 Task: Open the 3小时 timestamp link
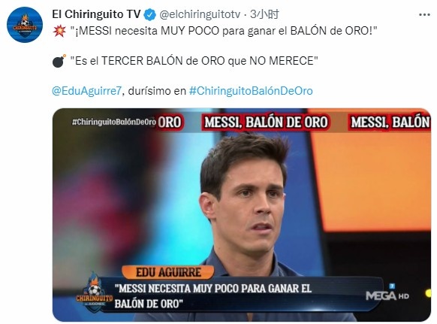pyautogui.click(x=264, y=14)
